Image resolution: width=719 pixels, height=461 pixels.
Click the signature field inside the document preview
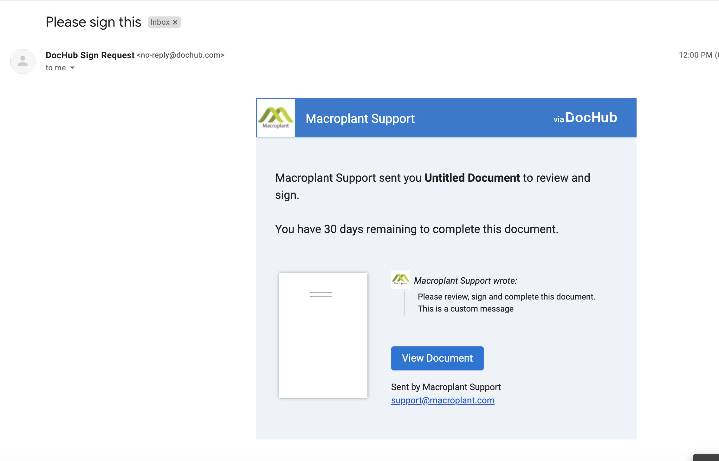point(321,294)
